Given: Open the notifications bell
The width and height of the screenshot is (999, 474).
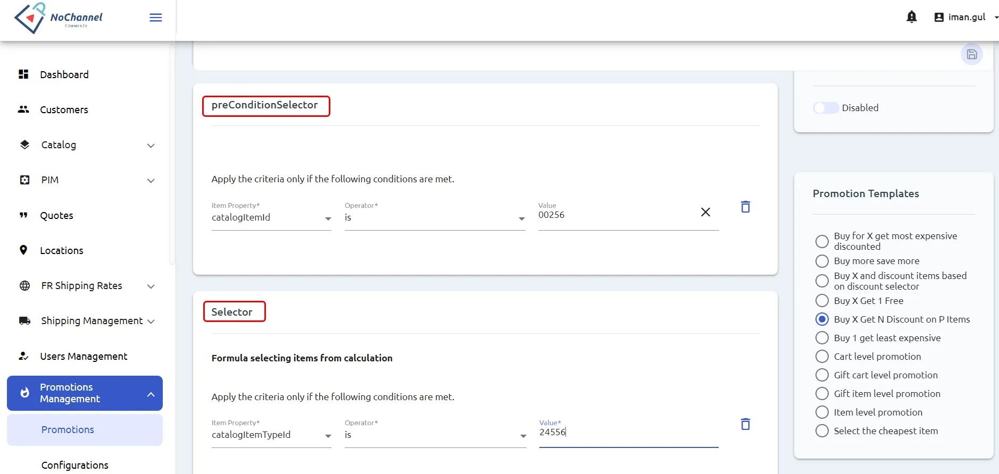Looking at the screenshot, I should 911,17.
